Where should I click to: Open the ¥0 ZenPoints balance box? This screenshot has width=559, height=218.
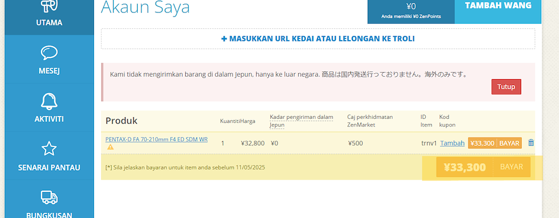pos(411,11)
